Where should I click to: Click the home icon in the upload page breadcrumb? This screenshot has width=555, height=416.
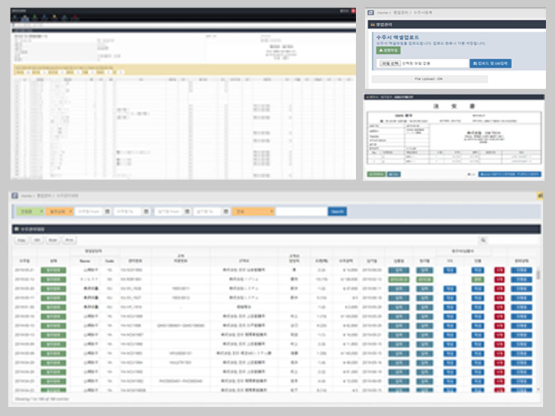(370, 11)
